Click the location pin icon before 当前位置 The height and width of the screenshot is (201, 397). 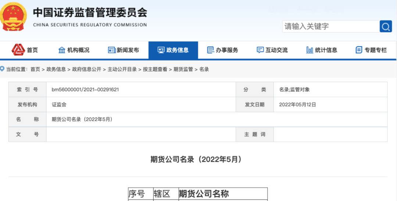[2, 69]
